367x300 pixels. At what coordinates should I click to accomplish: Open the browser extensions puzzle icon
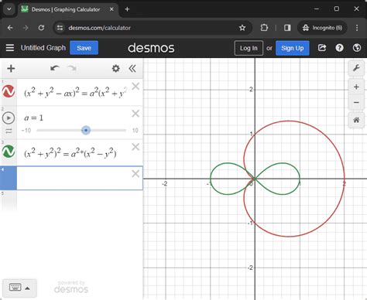click(264, 28)
